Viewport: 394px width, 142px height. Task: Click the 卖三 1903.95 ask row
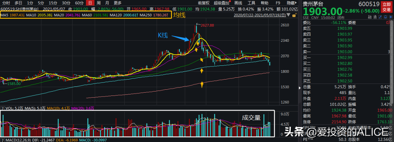[347, 40]
